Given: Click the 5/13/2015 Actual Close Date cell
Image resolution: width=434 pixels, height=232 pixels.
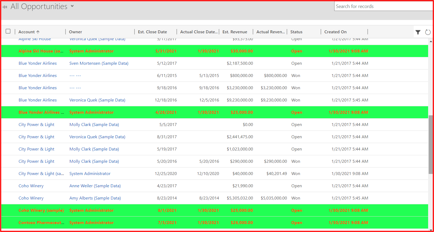Looking at the screenshot, I should coord(209,75).
